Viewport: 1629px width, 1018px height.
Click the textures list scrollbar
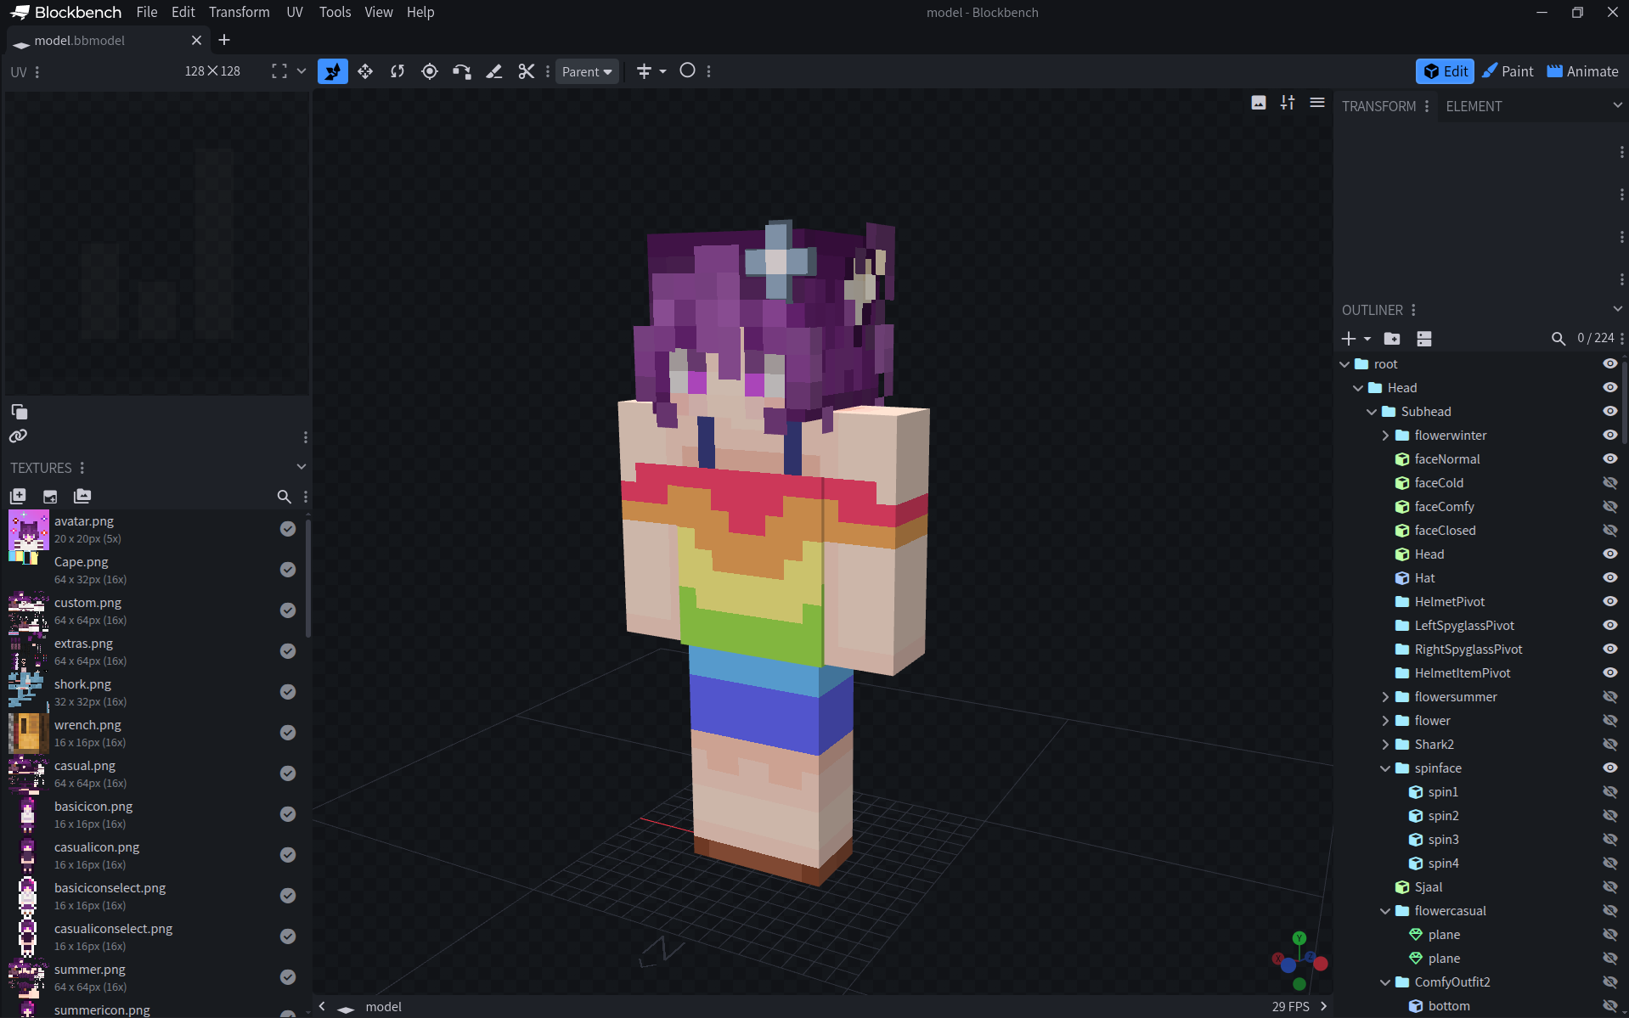(x=307, y=577)
